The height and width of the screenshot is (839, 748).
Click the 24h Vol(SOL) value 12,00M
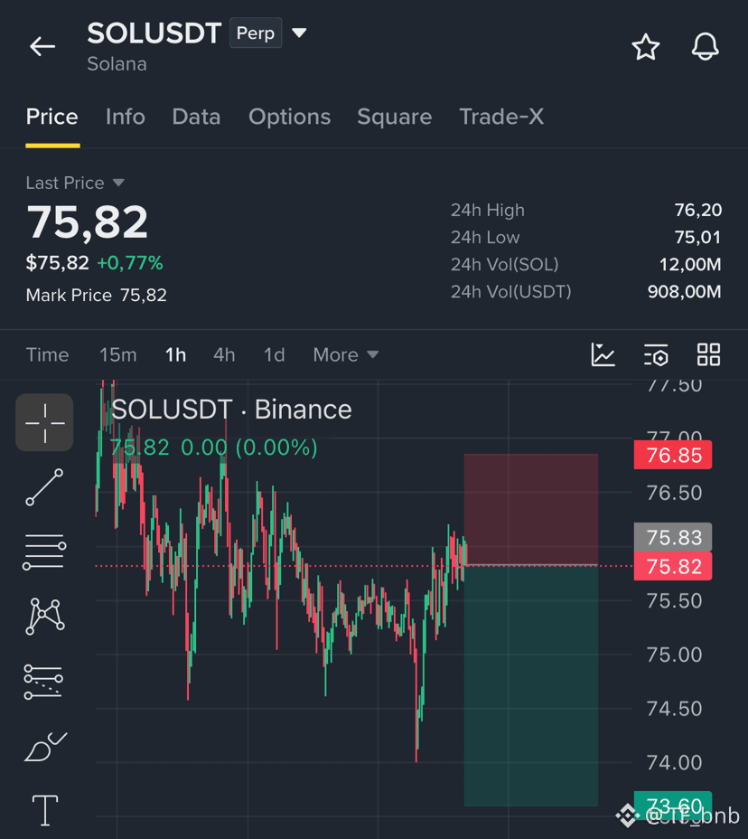click(689, 264)
